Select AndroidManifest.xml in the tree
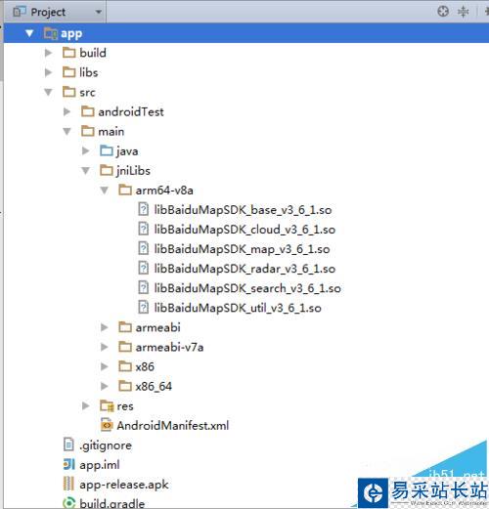489x509 pixels. pos(173,426)
